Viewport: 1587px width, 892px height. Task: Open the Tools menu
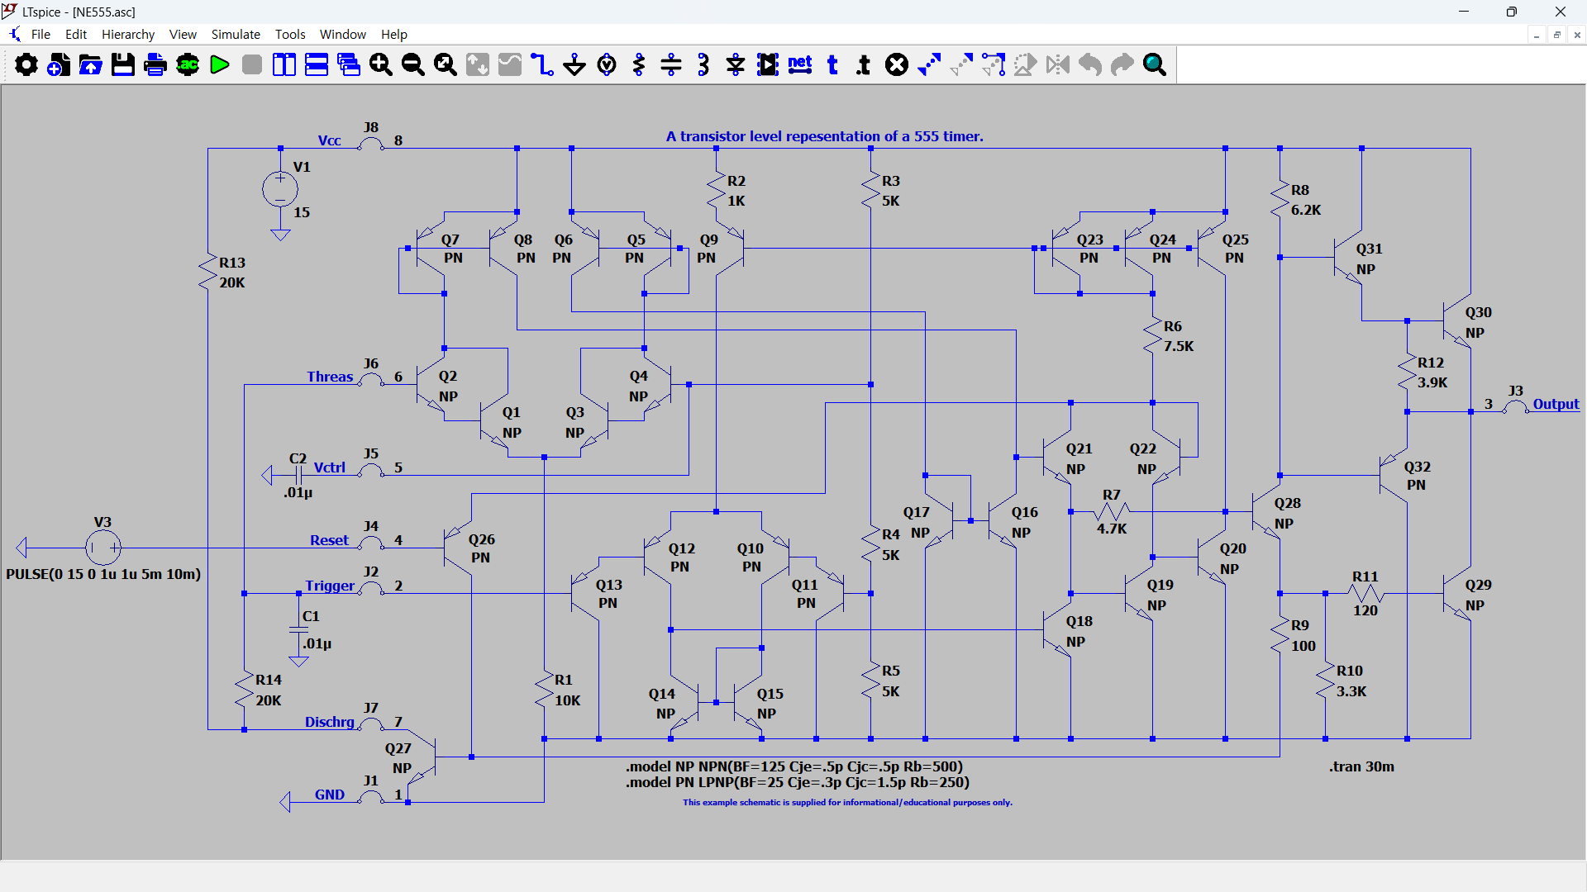(x=290, y=35)
